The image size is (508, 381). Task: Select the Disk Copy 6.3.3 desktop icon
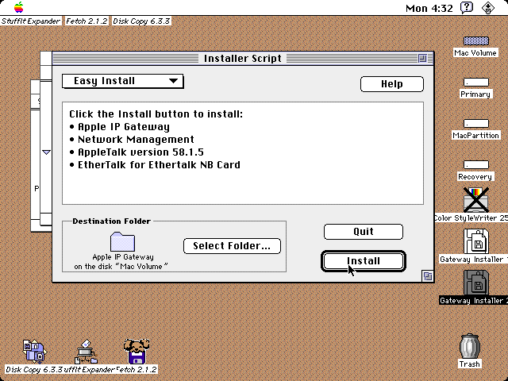pos(34,351)
